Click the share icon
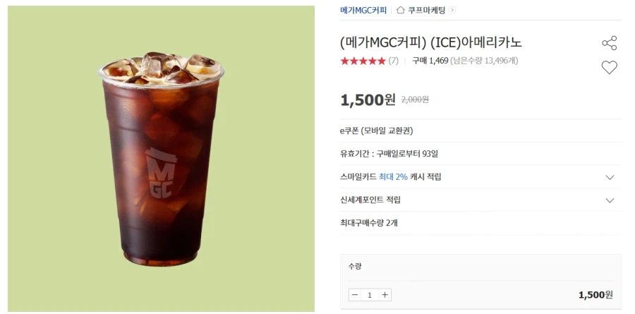 pos(609,43)
